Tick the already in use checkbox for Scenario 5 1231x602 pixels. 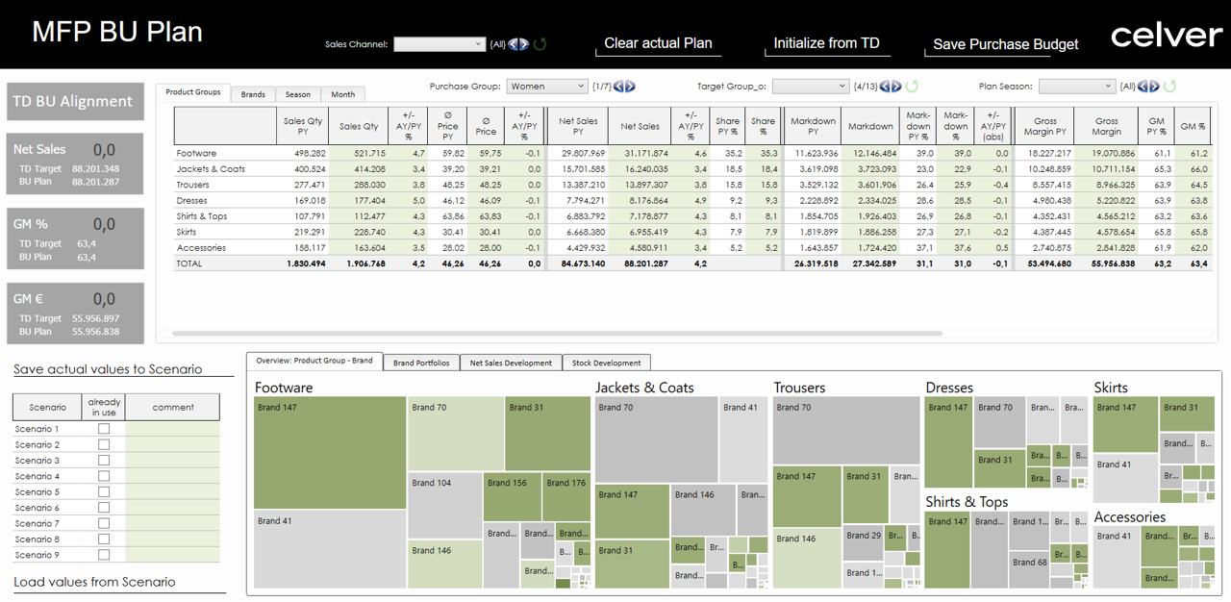[103, 491]
